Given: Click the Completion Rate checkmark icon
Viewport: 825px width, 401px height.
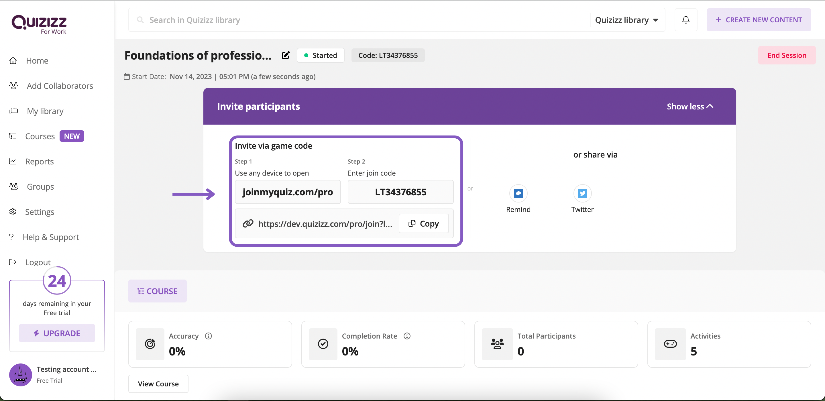Looking at the screenshot, I should [x=323, y=344].
